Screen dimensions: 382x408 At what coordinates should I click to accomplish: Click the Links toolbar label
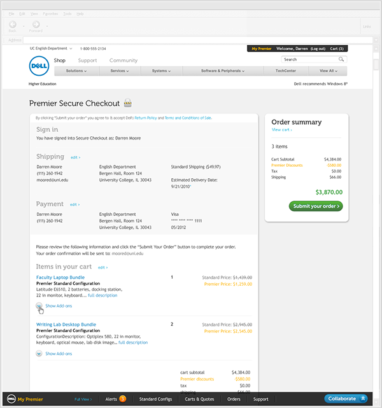click(x=367, y=27)
